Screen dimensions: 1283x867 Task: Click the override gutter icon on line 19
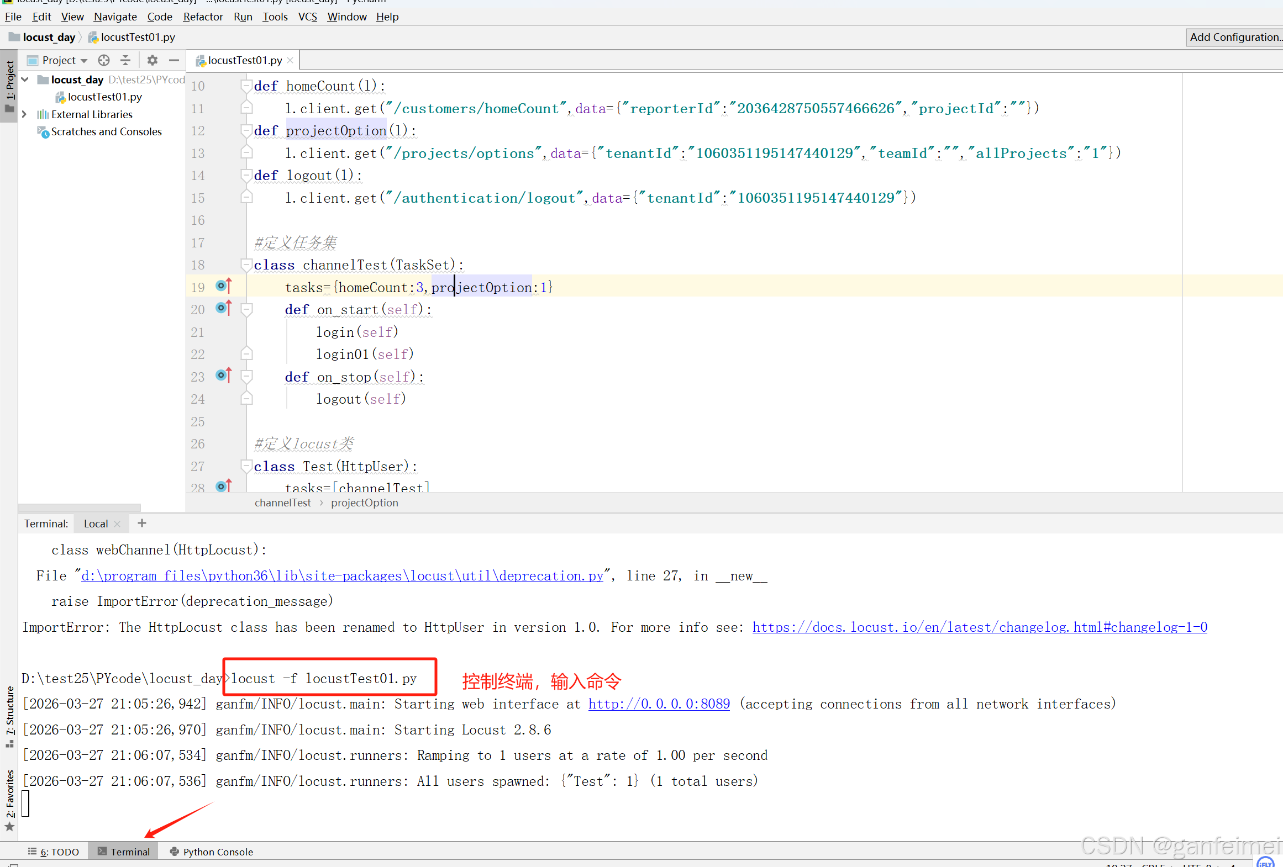pyautogui.click(x=223, y=286)
